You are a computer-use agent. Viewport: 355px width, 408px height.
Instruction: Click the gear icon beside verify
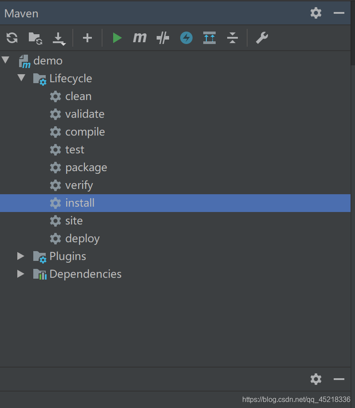(x=55, y=185)
